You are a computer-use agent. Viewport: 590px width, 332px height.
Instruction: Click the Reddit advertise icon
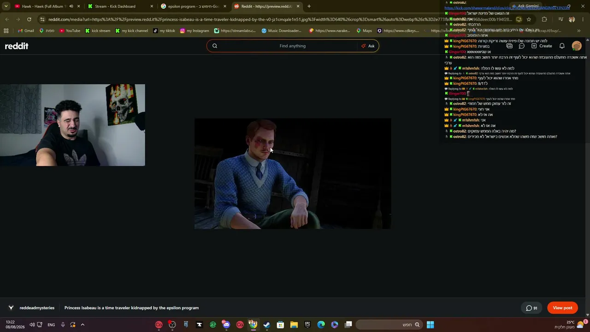(x=509, y=46)
